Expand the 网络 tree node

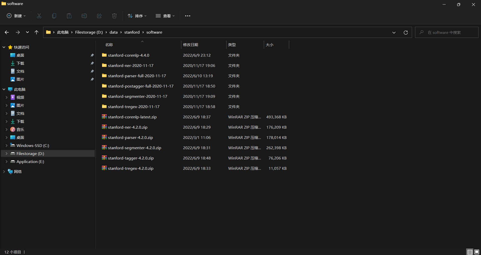pos(4,172)
